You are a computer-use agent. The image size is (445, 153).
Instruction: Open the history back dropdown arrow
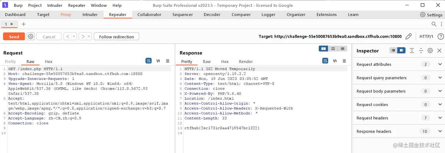[74, 36]
